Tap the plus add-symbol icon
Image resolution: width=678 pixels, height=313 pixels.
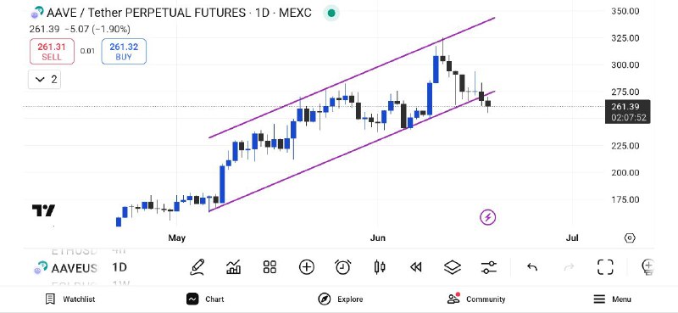point(307,267)
